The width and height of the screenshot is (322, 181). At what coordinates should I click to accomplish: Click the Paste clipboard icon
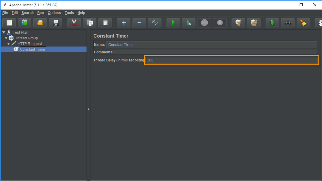(105, 23)
